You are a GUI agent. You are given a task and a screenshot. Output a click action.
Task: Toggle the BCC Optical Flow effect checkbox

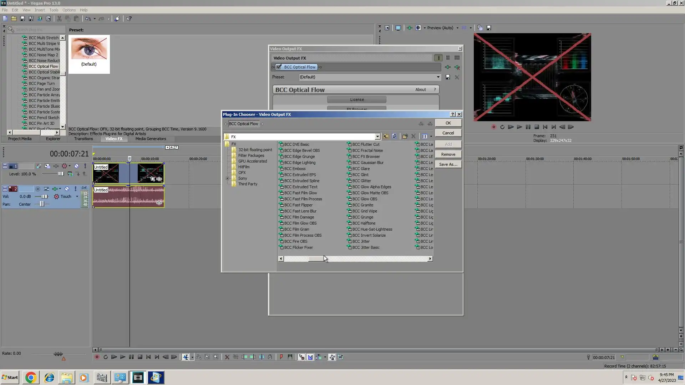click(279, 67)
